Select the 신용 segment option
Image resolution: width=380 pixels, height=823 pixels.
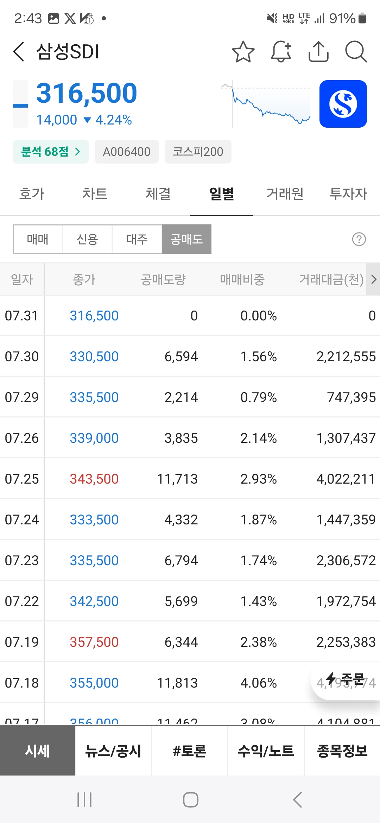(87, 239)
